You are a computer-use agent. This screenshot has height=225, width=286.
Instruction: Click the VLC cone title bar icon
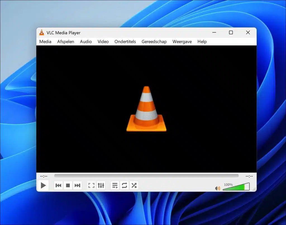42,33
